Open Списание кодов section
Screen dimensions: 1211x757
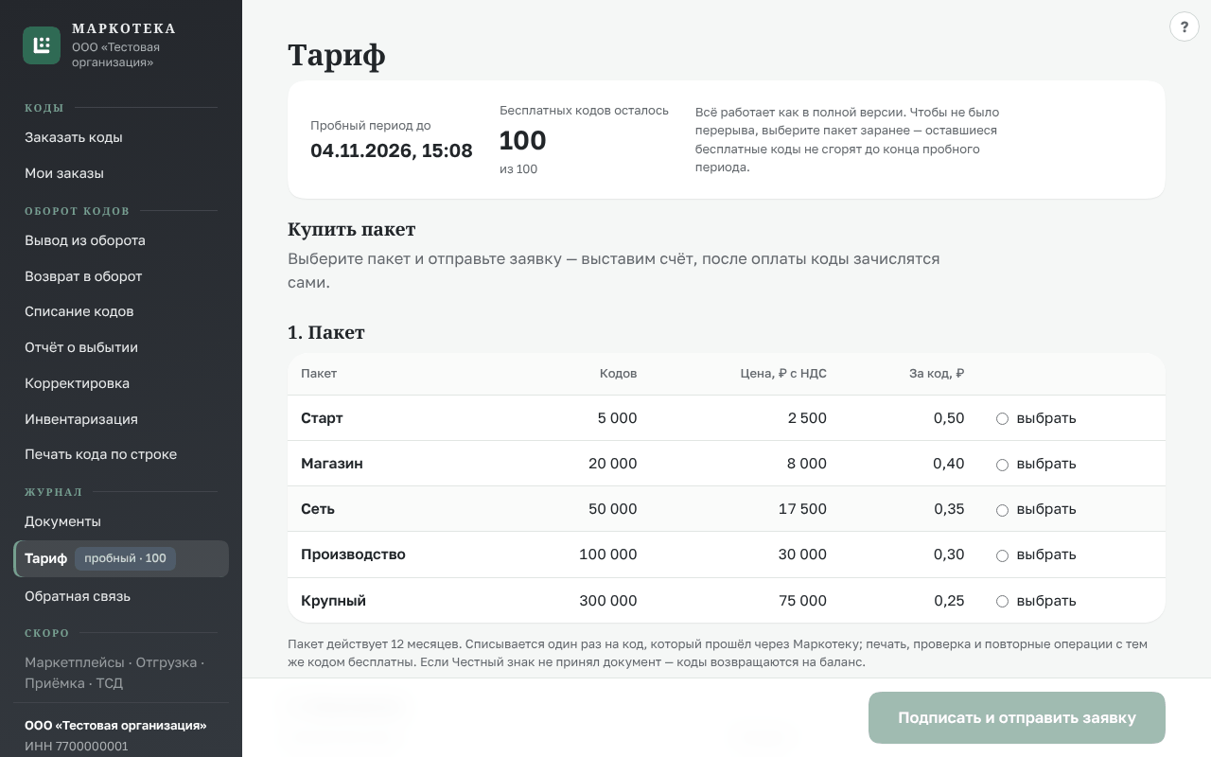pyautogui.click(x=121, y=311)
